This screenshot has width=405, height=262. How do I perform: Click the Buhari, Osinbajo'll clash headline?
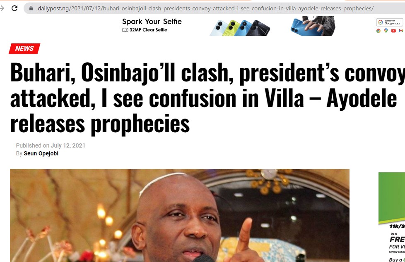(207, 98)
